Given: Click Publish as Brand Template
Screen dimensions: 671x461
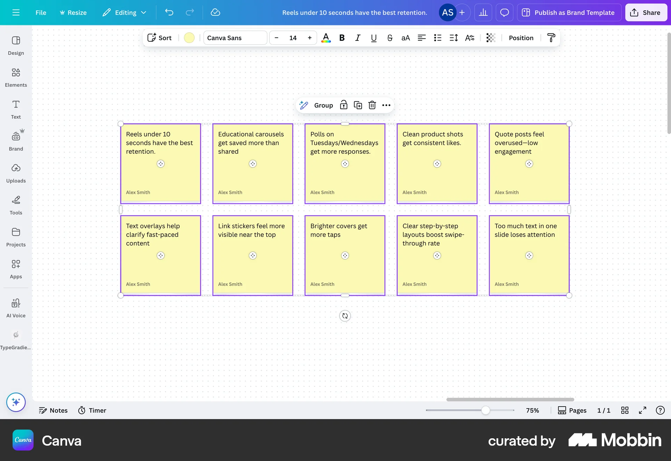Looking at the screenshot, I should pyautogui.click(x=569, y=12).
